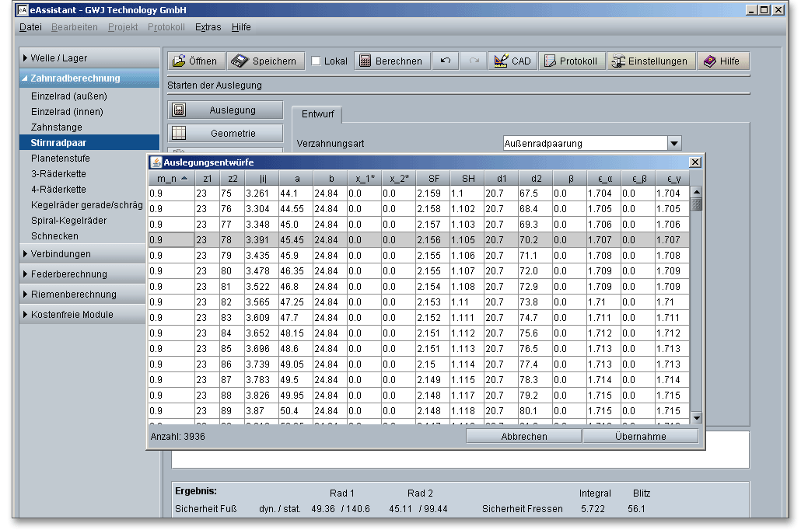Screen dimensions: 801x530
Task: Open the Protokoll report icon
Action: click(x=549, y=61)
